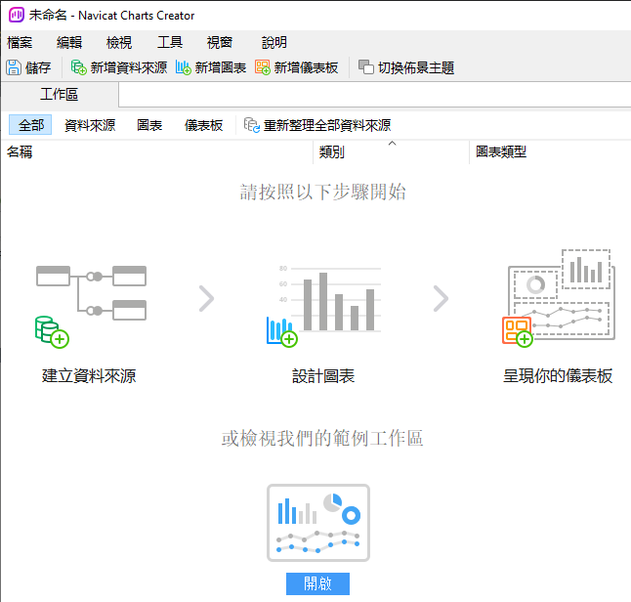Click 重新整理全部資料來源 refresh icon
The height and width of the screenshot is (602, 631).
252,125
